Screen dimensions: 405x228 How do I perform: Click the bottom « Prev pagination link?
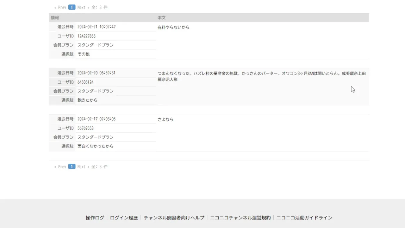tap(60, 167)
